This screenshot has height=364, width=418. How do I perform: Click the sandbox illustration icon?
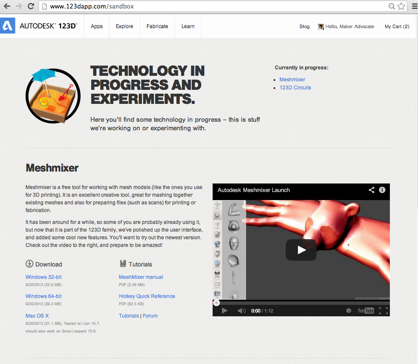pyautogui.click(x=53, y=96)
